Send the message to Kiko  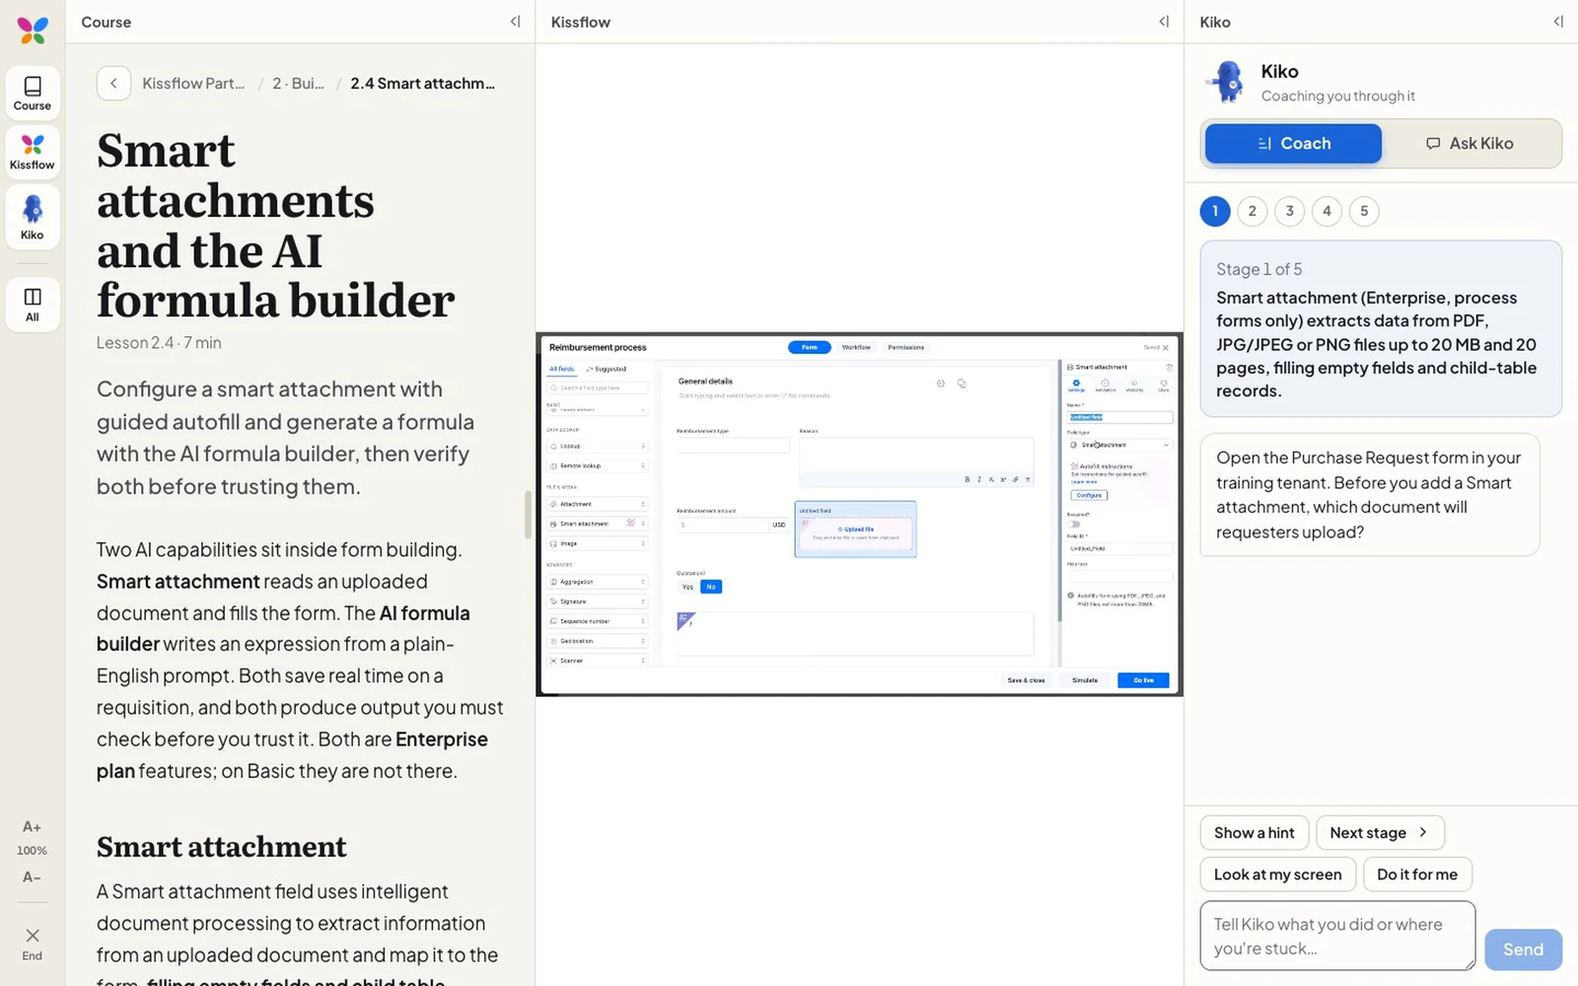[x=1523, y=950]
